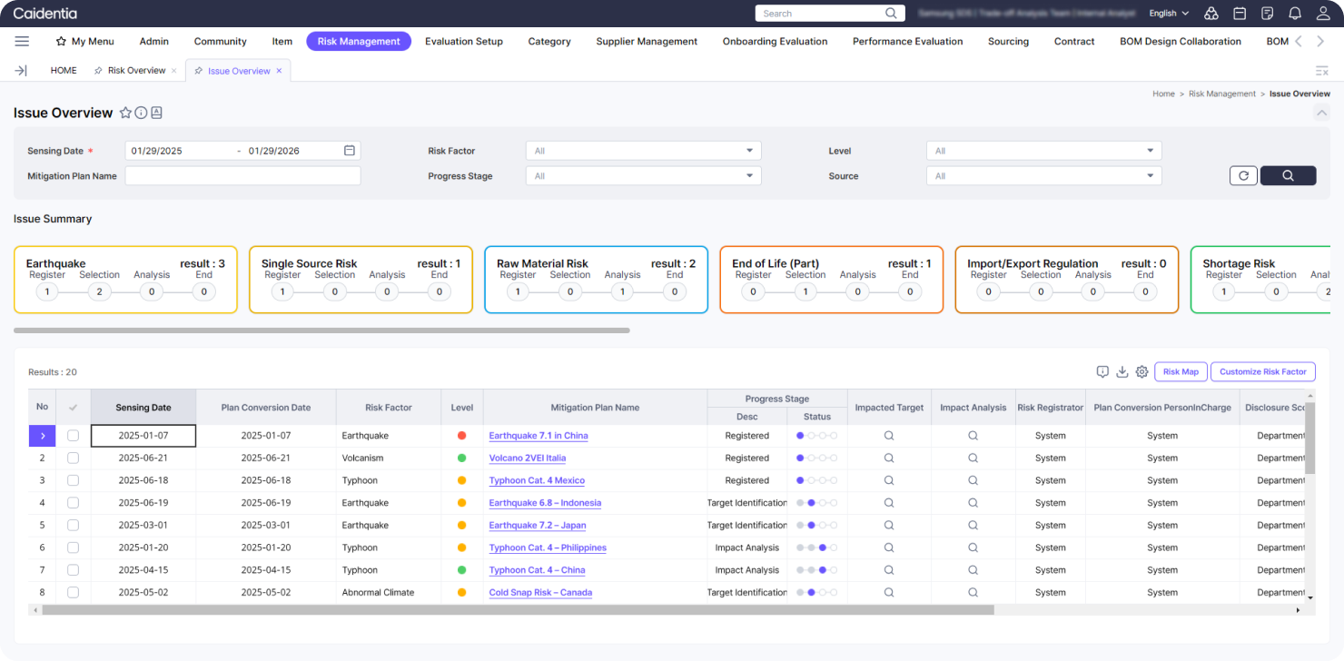Click the magnifier search filter button
This screenshot has height=661, width=1344.
(x=1288, y=176)
